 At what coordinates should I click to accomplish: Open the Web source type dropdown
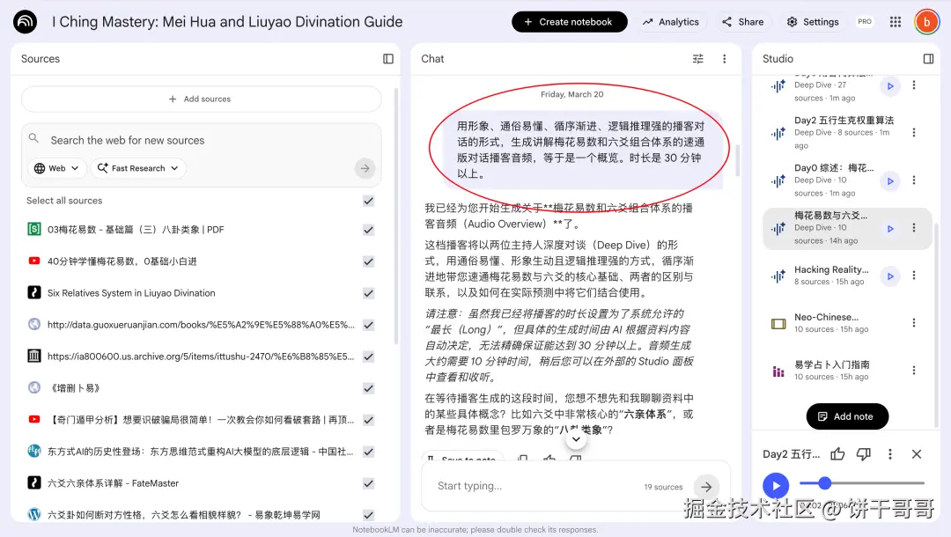point(56,168)
